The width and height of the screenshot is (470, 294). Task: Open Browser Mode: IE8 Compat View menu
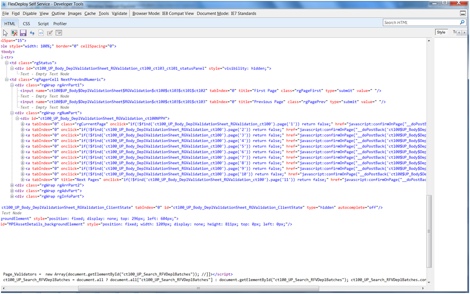(x=163, y=13)
